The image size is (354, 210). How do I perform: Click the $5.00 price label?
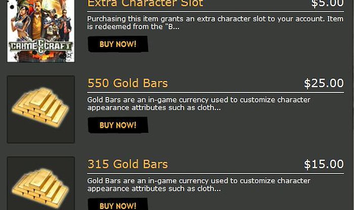click(x=327, y=4)
